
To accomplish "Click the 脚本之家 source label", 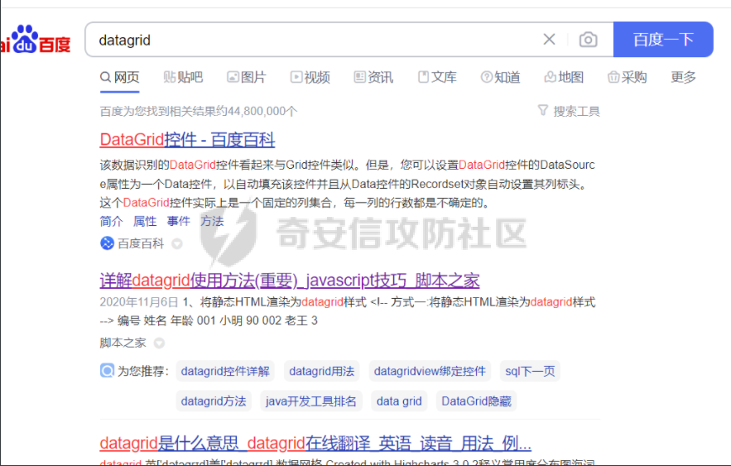I will [x=123, y=343].
